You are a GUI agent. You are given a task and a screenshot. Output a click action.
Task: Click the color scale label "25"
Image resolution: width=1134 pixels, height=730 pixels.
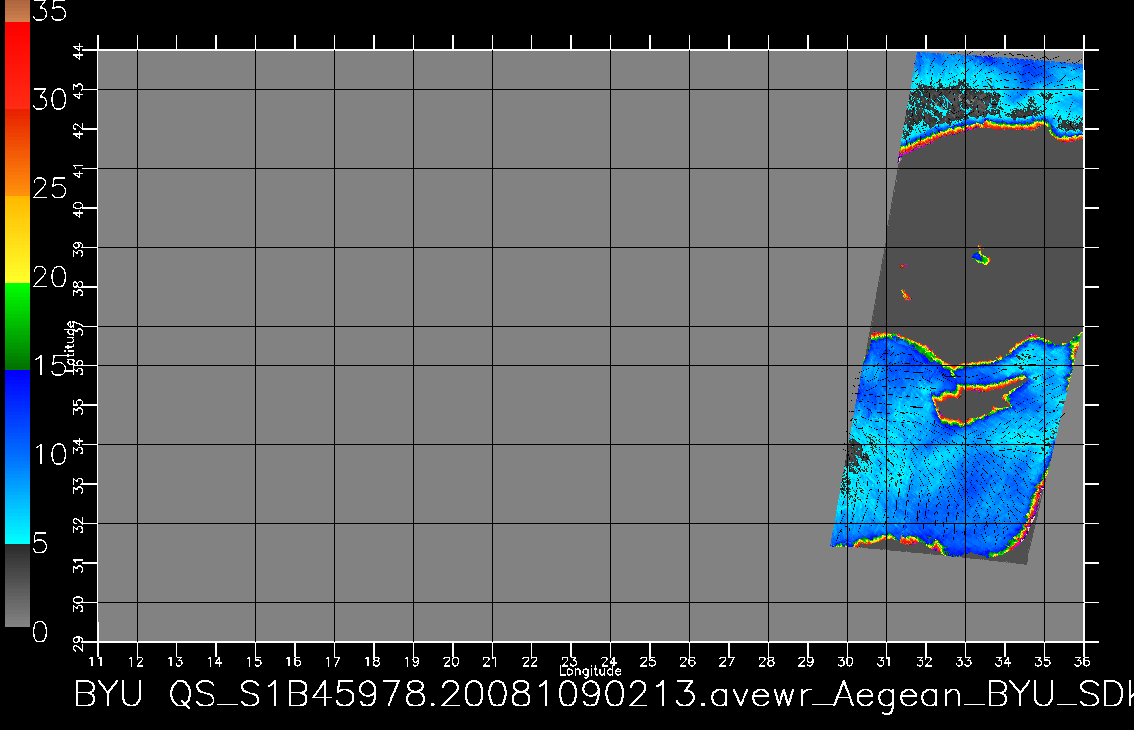tap(49, 188)
